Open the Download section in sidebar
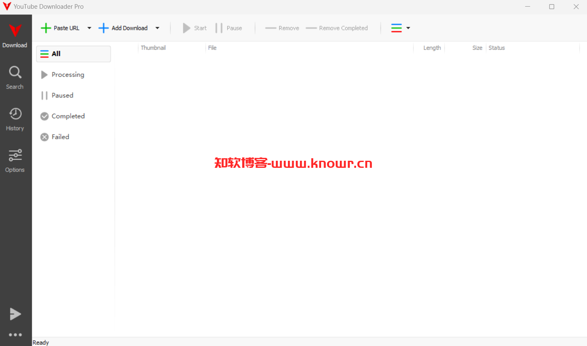The image size is (587, 346). click(x=15, y=35)
